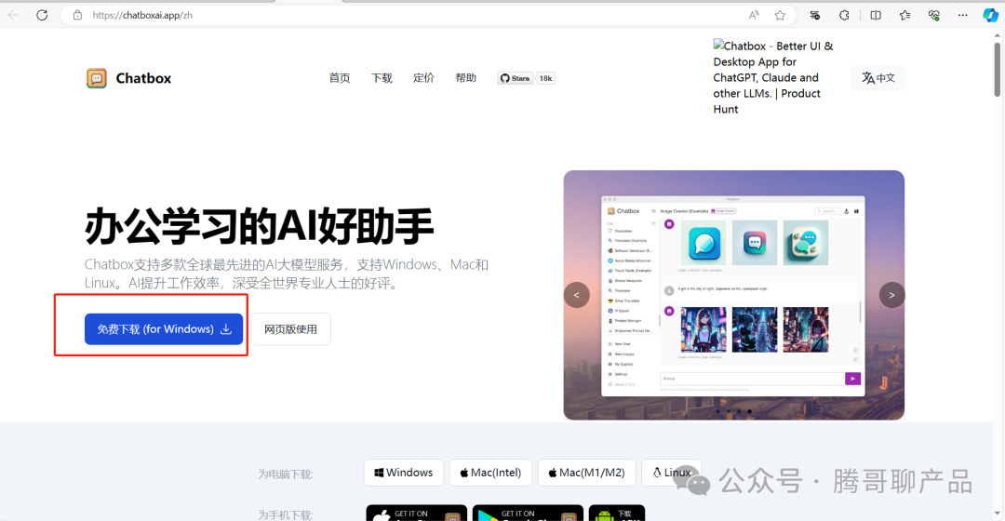Open the Copilot sidebar icon
Viewport: 1005px width, 521px height.
(x=990, y=15)
